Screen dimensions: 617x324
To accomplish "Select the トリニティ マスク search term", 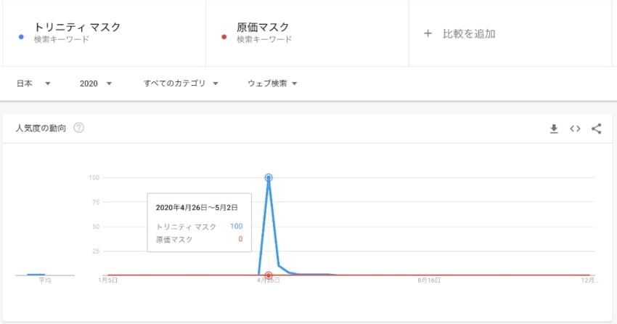I will tap(77, 28).
